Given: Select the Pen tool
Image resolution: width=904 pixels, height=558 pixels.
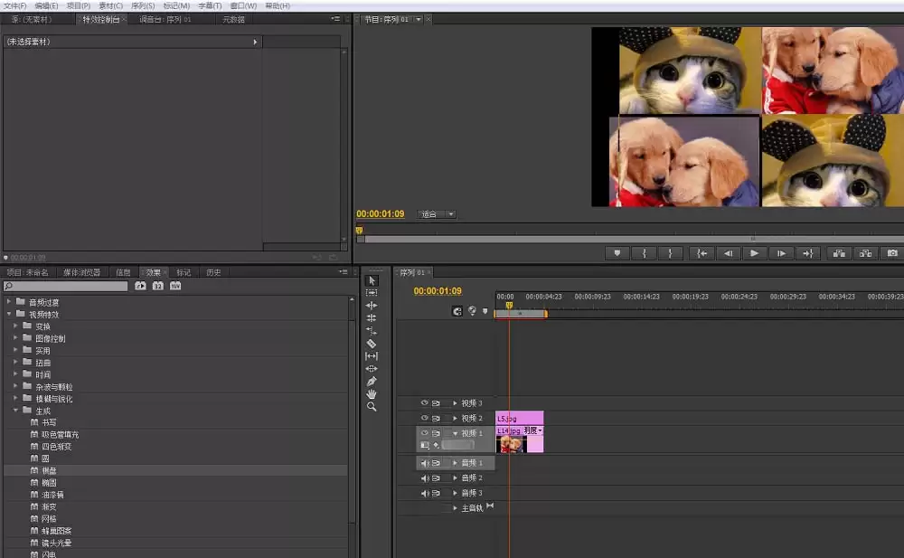Looking at the screenshot, I should pyautogui.click(x=372, y=381).
